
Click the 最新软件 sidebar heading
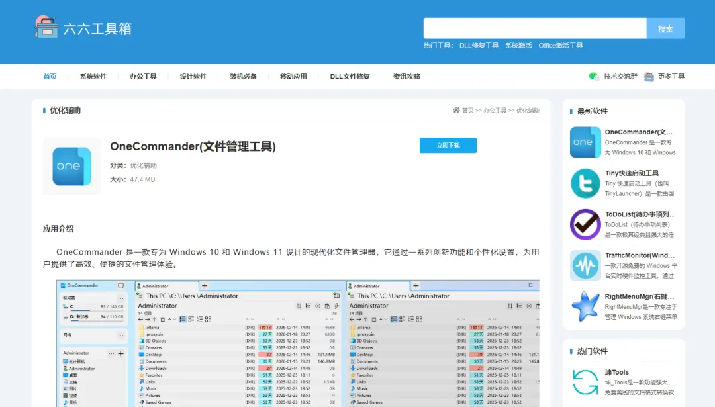coord(592,111)
